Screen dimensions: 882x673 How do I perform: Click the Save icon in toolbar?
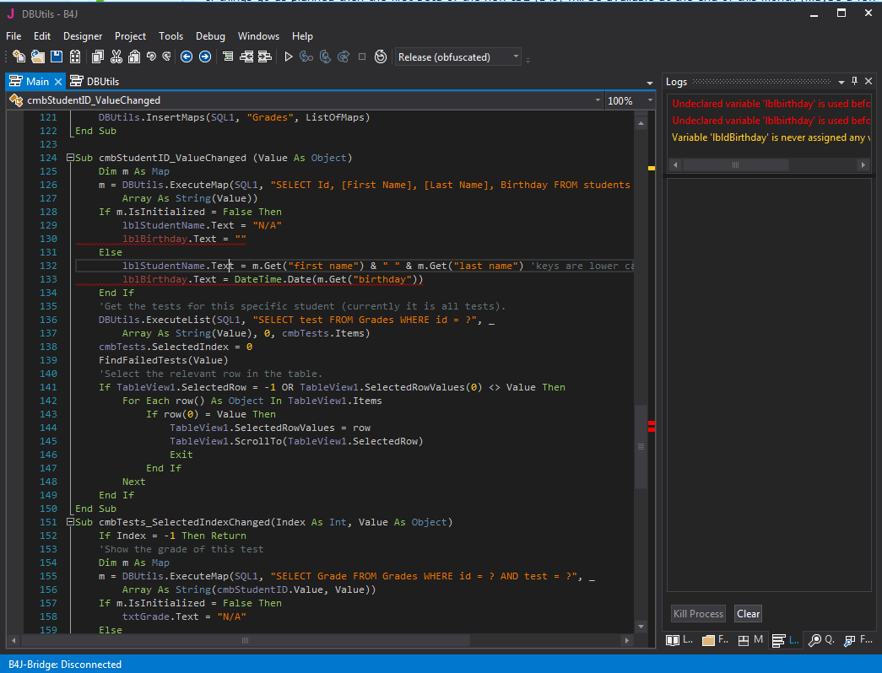tap(57, 57)
